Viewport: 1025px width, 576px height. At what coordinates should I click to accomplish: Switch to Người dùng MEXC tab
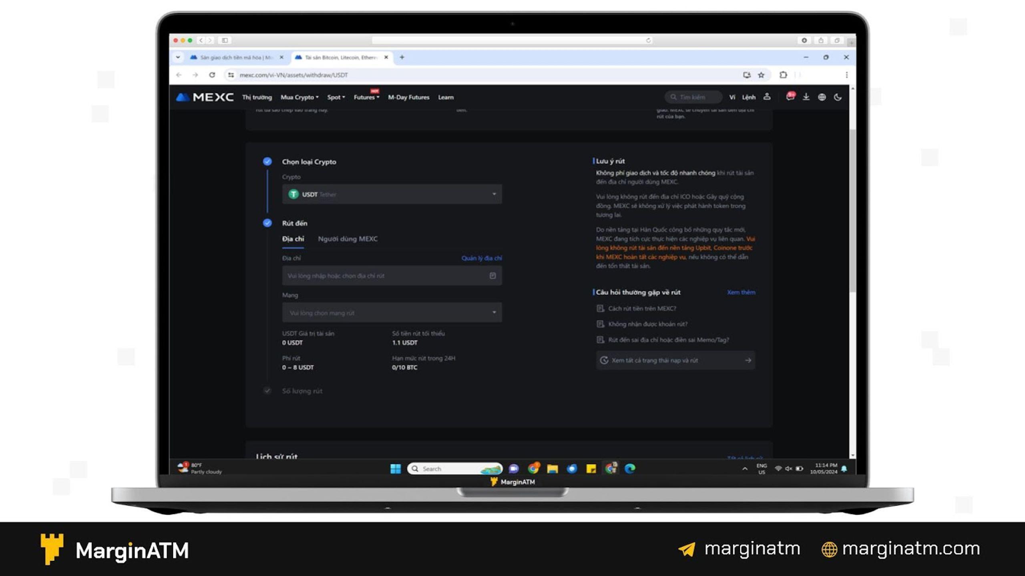pyautogui.click(x=348, y=239)
